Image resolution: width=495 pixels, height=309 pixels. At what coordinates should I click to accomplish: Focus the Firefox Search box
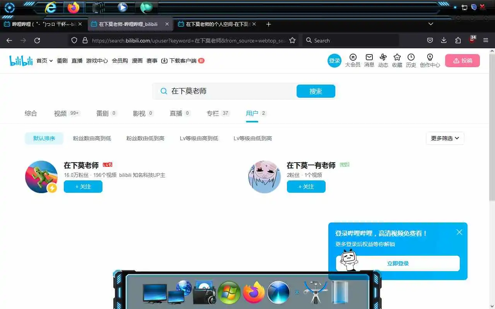pos(350,41)
